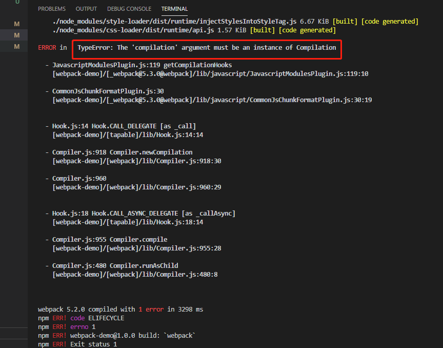443x348 pixels.
Task: Open tapable Hook.js:14:14 path
Action: pos(128,135)
